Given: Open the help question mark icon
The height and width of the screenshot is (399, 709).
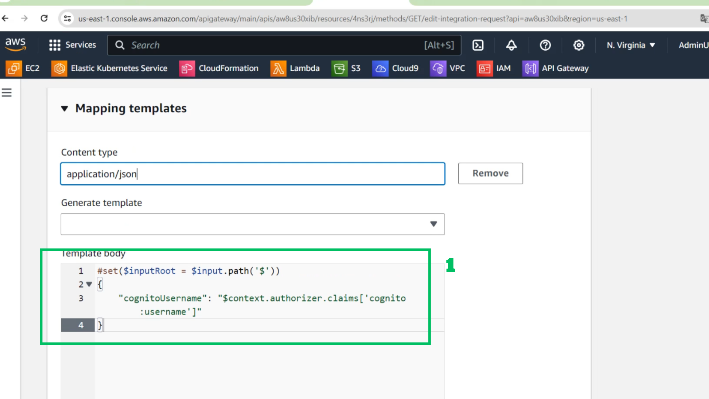Looking at the screenshot, I should click(x=545, y=45).
